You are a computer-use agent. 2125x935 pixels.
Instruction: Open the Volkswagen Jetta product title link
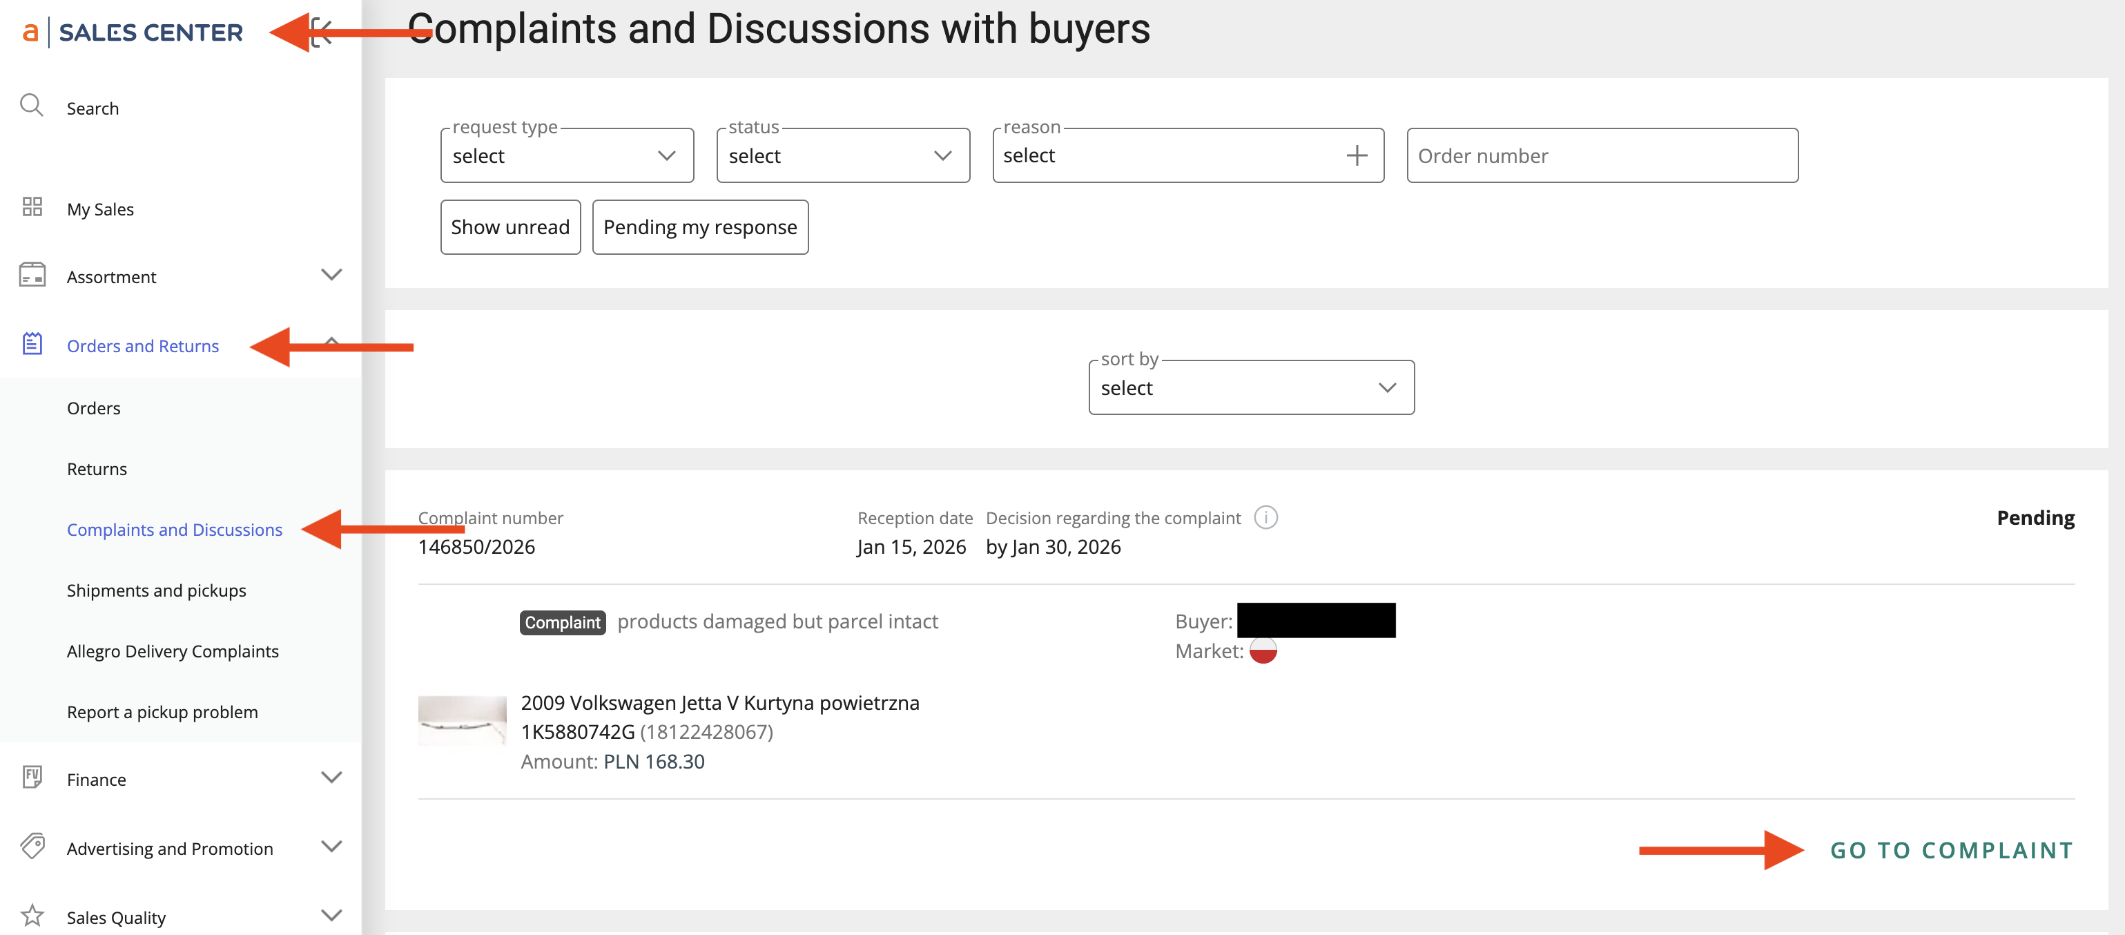[719, 702]
